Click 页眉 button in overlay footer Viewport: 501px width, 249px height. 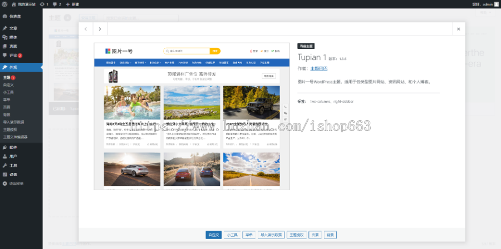[x=315, y=235]
